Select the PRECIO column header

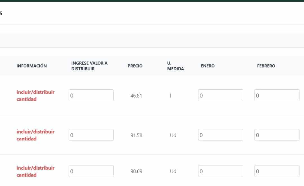pos(135,66)
